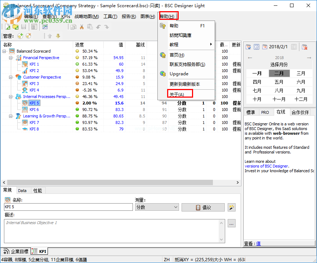Click the red status dot beside KPI 4

pos(77,90)
